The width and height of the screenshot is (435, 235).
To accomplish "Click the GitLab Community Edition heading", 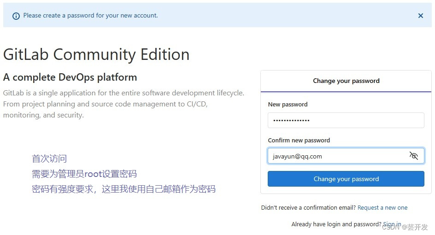I will tap(96, 54).
